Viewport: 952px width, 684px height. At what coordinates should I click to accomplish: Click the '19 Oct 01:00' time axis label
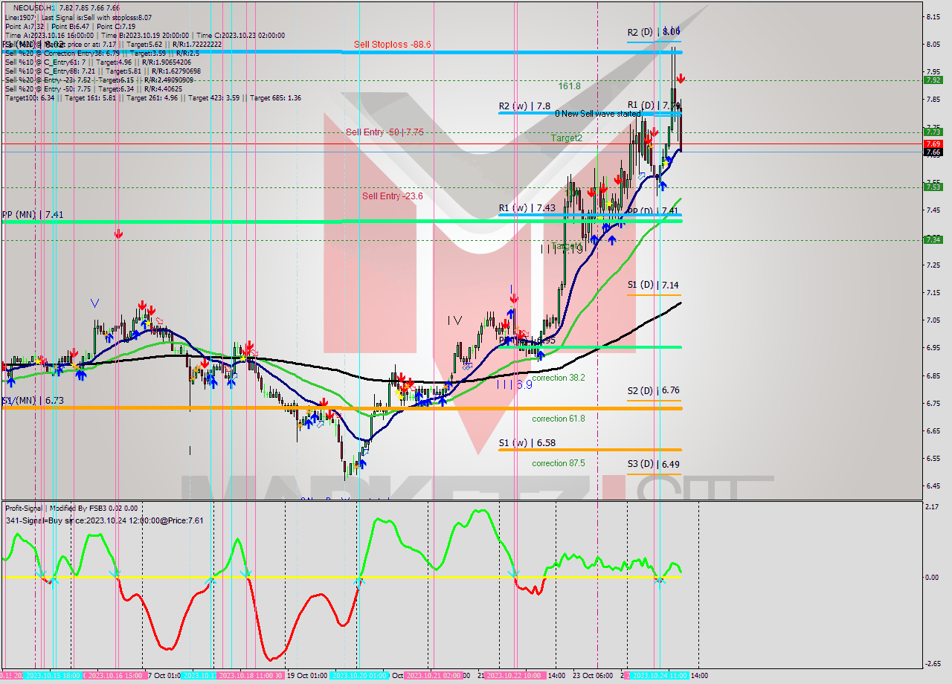point(306,676)
